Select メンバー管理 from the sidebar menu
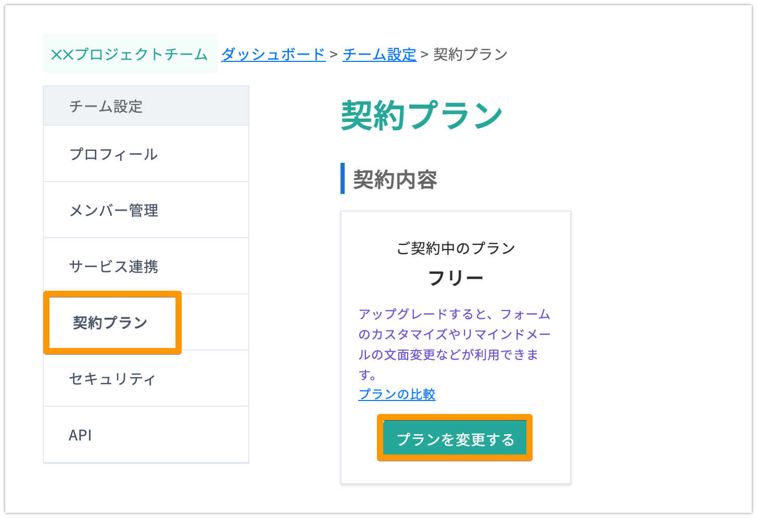Viewport: 757px width, 518px height. pyautogui.click(x=146, y=210)
